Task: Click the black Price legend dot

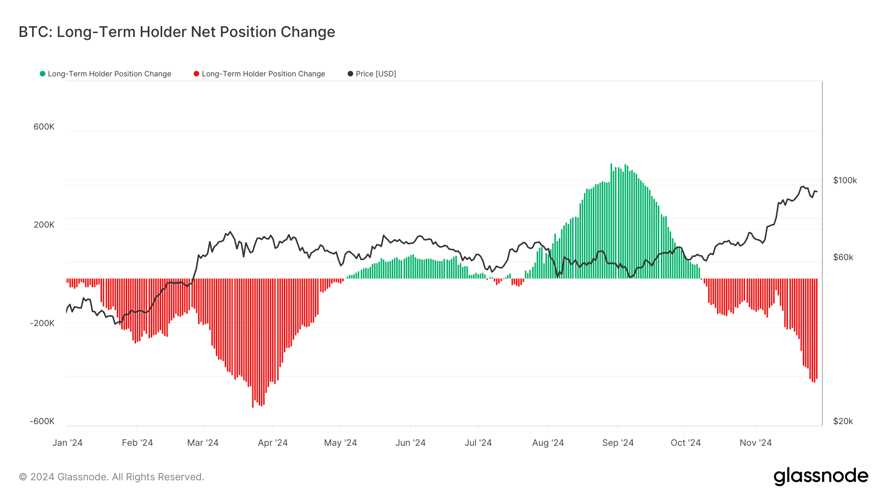Action: (x=350, y=74)
